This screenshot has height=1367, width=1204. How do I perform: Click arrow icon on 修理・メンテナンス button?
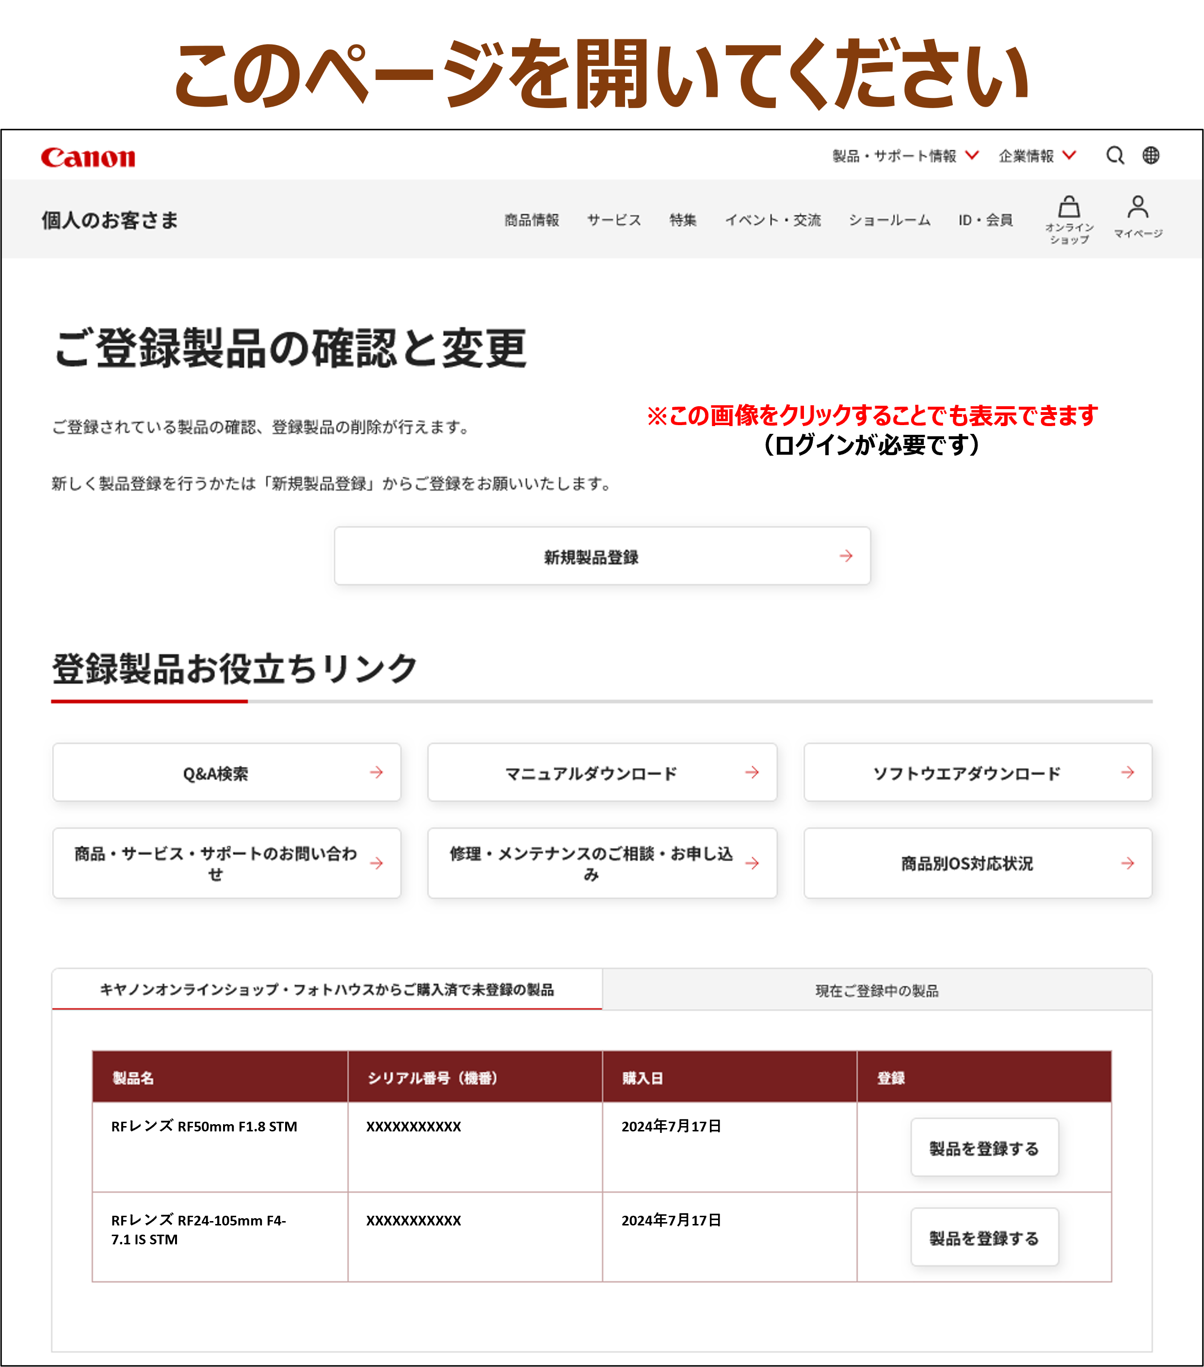[x=752, y=863]
